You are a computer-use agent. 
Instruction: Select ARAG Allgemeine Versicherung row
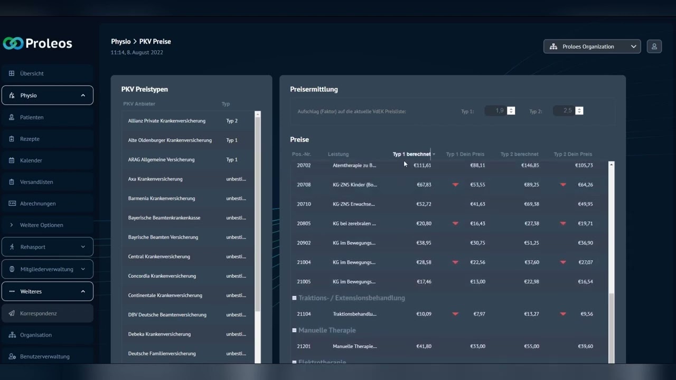click(x=188, y=159)
